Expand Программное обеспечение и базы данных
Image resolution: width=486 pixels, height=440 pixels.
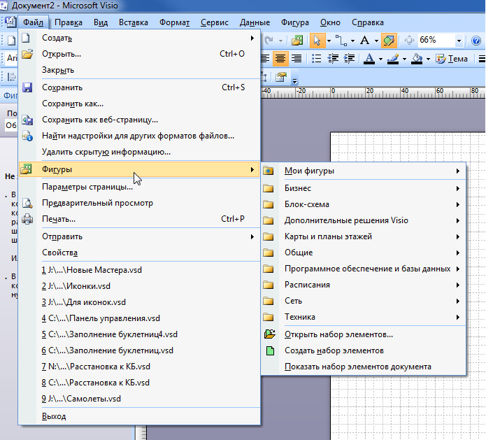tap(364, 269)
